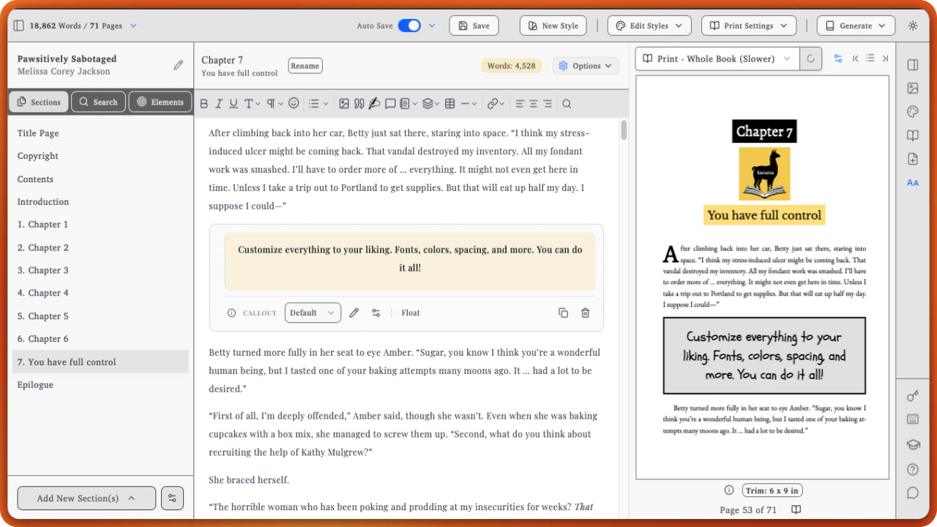Toggle left sidebar panel icon
Image resolution: width=937 pixels, height=527 pixels.
pyautogui.click(x=18, y=26)
